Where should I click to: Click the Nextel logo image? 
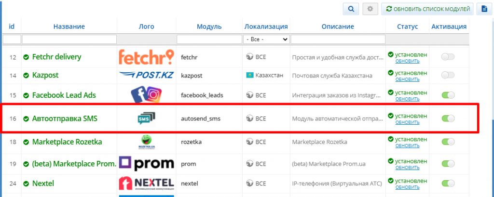click(x=147, y=183)
